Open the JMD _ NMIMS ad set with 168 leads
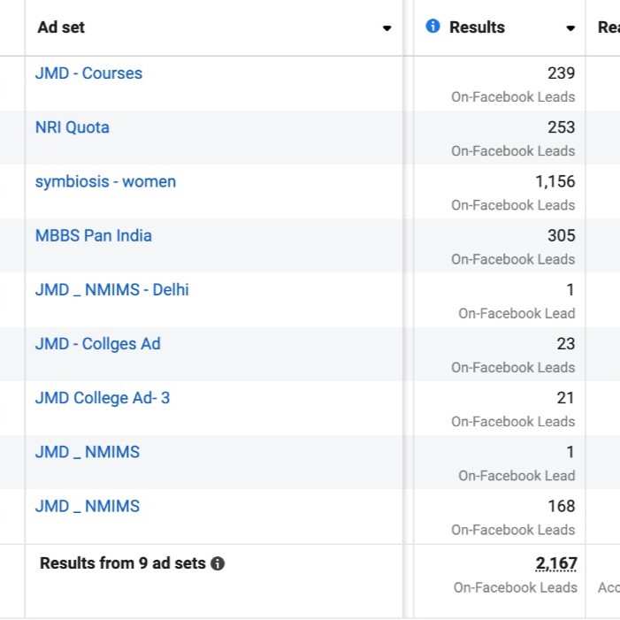The width and height of the screenshot is (620, 620). pyautogui.click(x=88, y=506)
